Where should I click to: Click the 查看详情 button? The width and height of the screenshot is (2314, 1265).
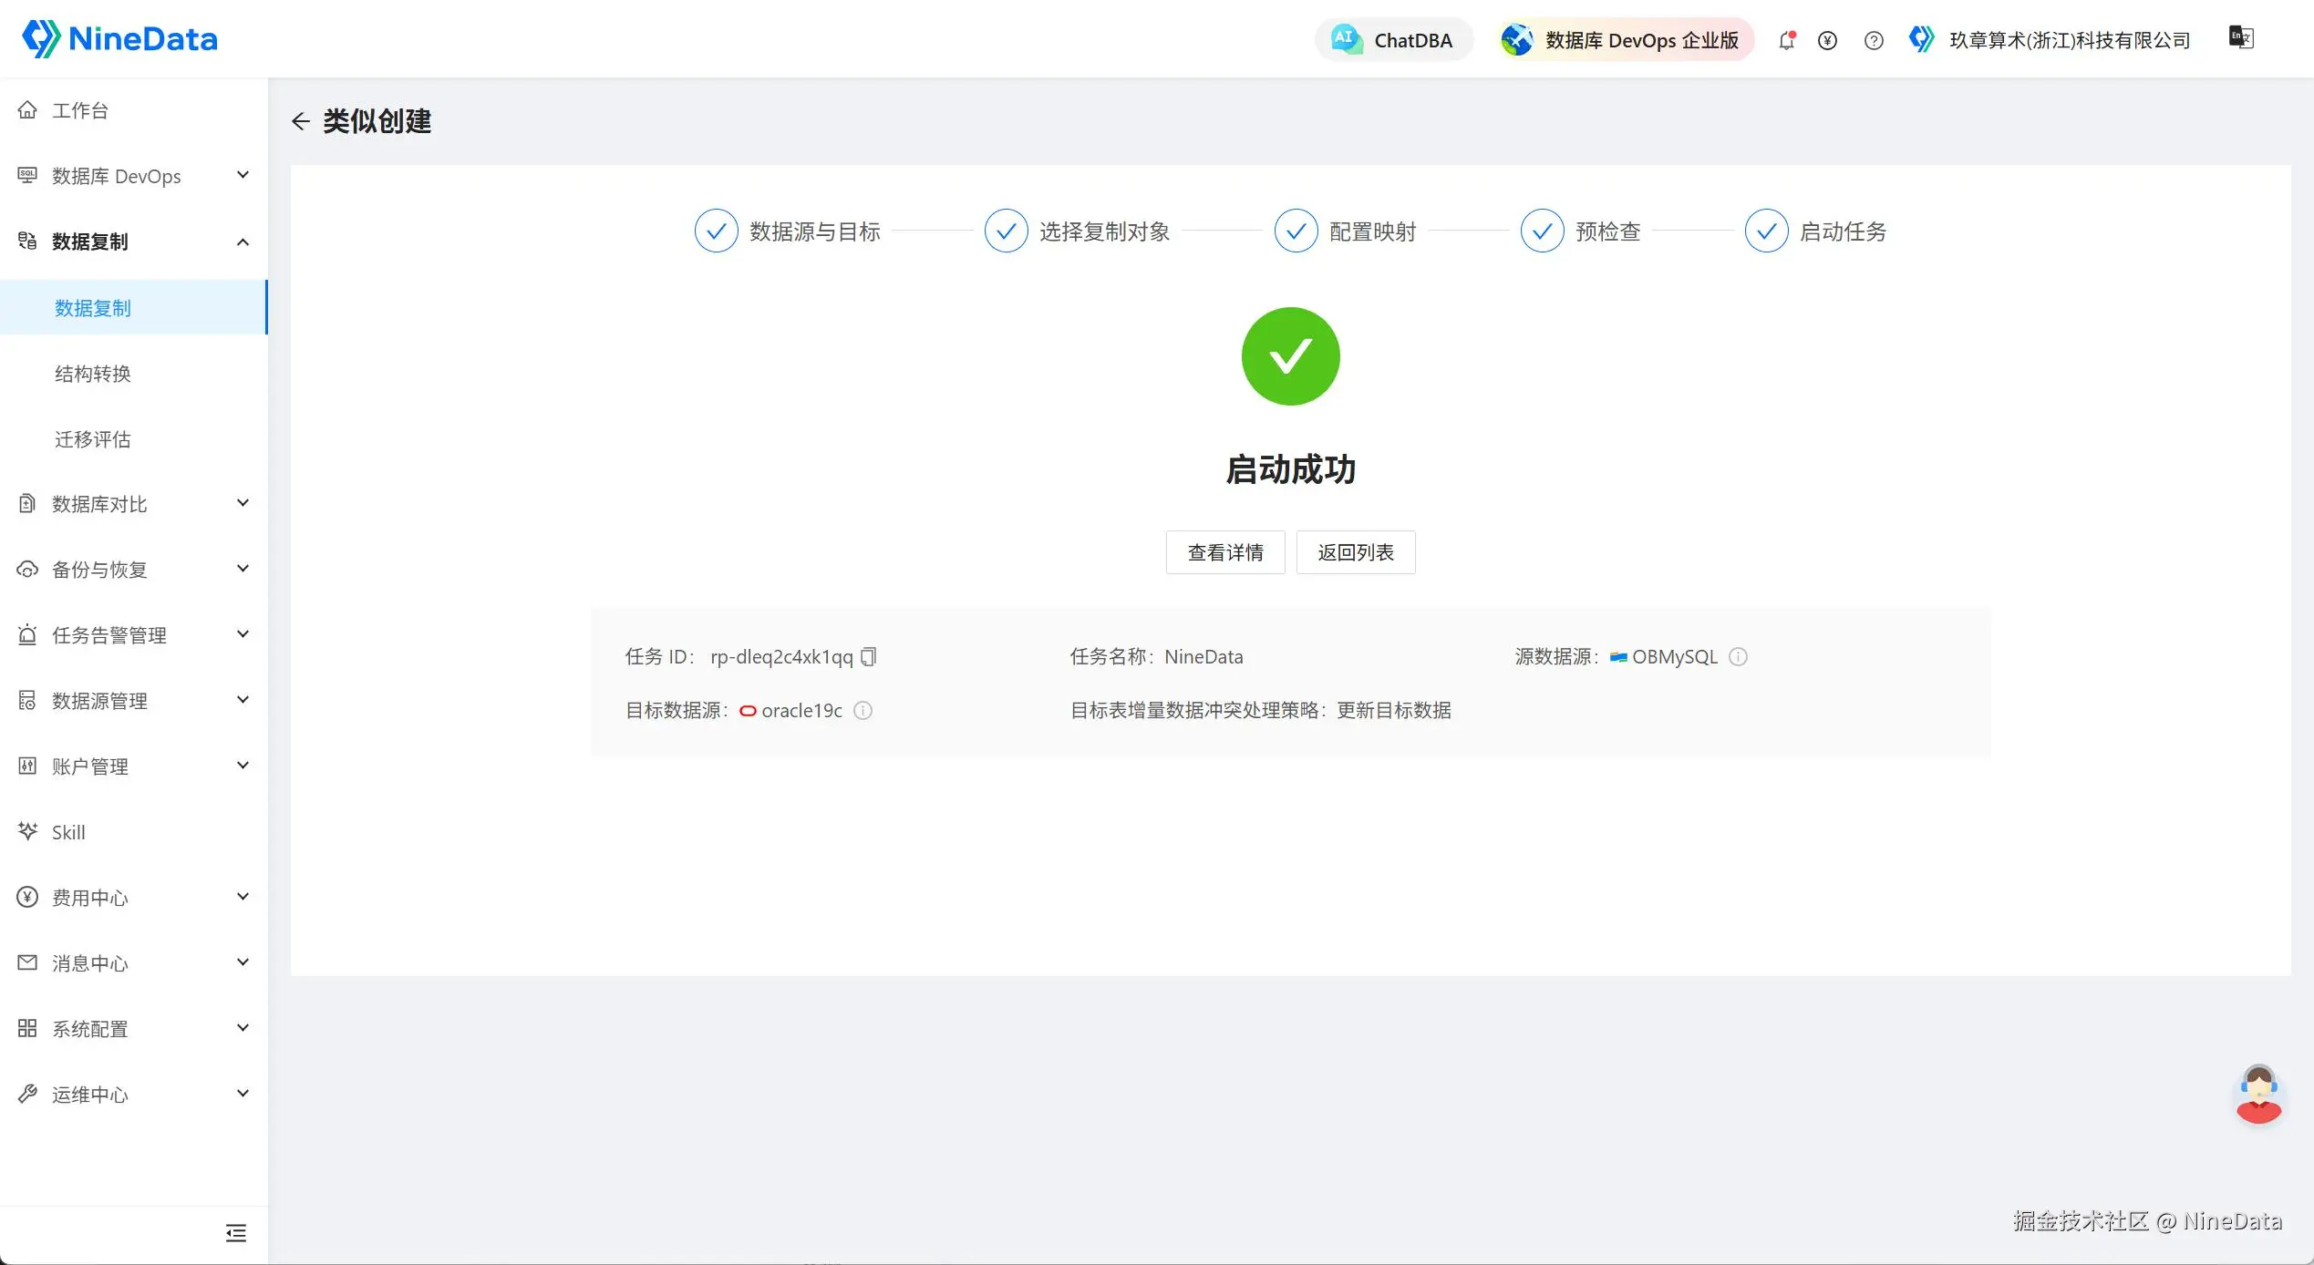tap(1225, 552)
